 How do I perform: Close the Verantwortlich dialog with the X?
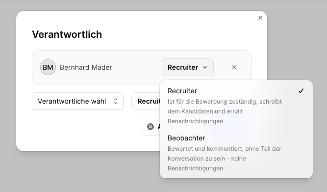click(x=260, y=18)
